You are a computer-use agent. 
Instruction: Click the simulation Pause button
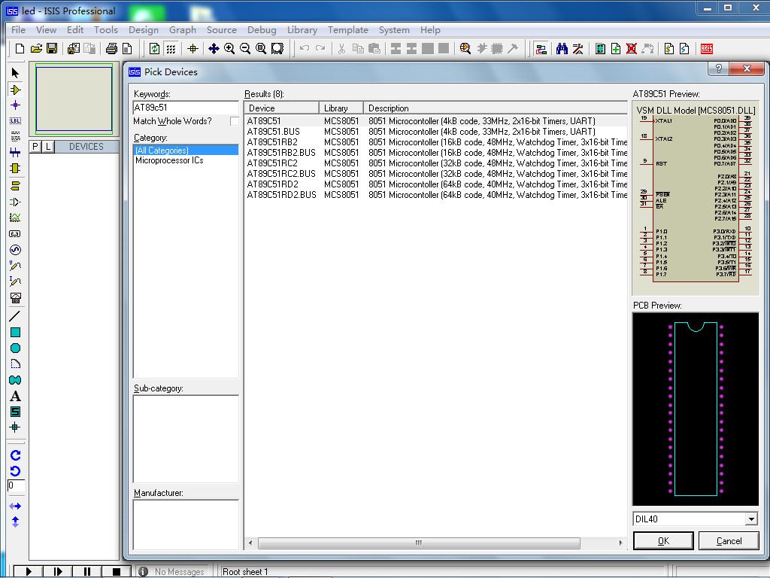(87, 572)
